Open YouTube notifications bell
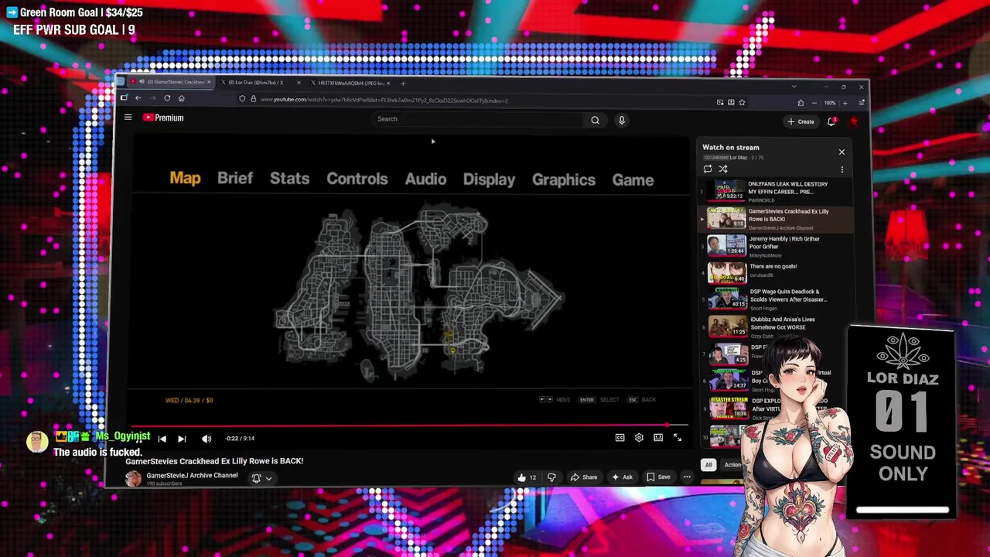Image resolution: width=990 pixels, height=557 pixels. click(x=831, y=121)
